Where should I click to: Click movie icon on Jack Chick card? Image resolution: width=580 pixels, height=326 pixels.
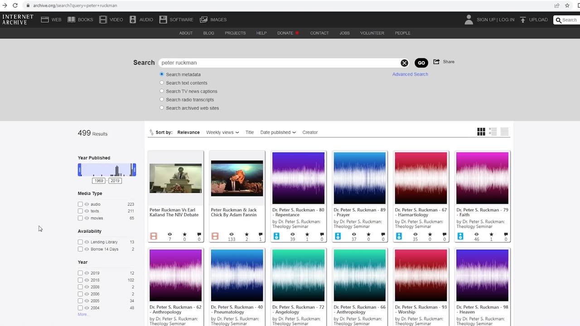[x=215, y=236]
